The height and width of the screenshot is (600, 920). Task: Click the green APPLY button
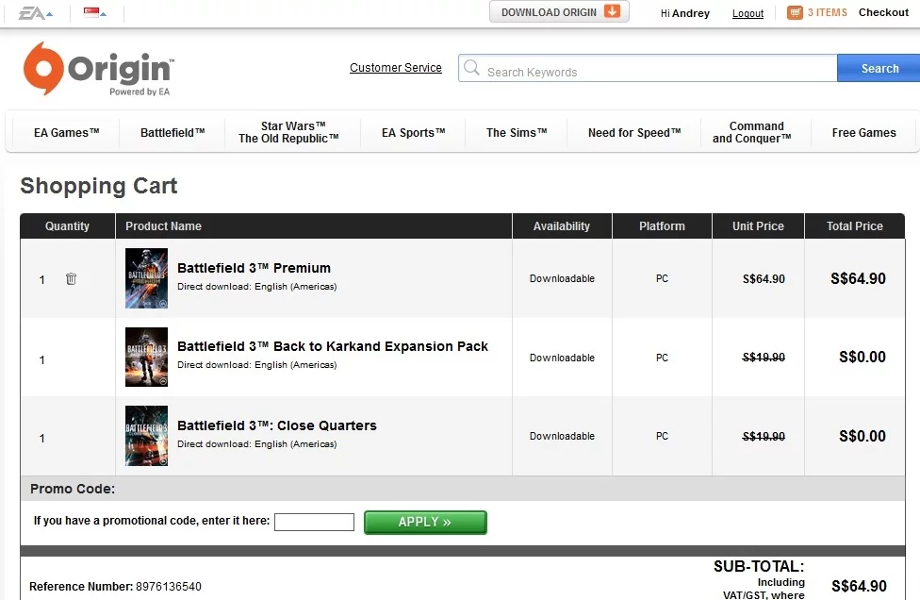[425, 522]
